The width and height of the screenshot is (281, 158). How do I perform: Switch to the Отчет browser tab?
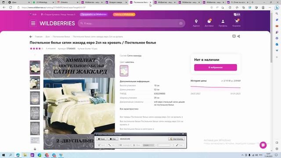point(238,2)
